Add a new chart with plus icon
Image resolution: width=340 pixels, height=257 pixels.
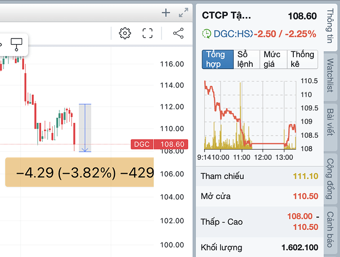click(166, 13)
